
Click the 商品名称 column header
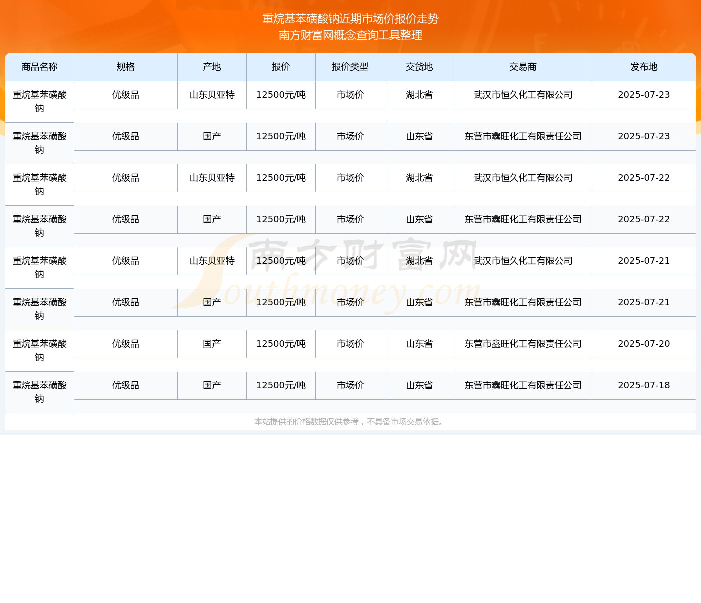(x=40, y=67)
